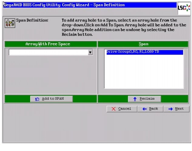Image resolution: width=192 pixels, height=151 pixels.
Task: Click the Cancel button
Action: 122,109
